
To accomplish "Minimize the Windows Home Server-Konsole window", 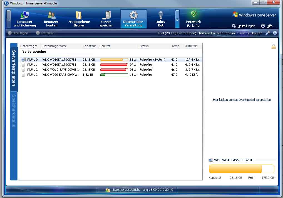I will point(256,2).
